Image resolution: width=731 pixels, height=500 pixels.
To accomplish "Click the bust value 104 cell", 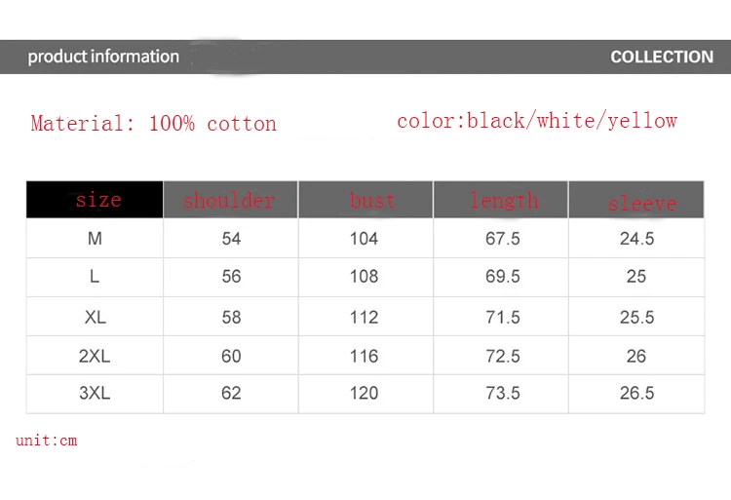I will 365,238.
